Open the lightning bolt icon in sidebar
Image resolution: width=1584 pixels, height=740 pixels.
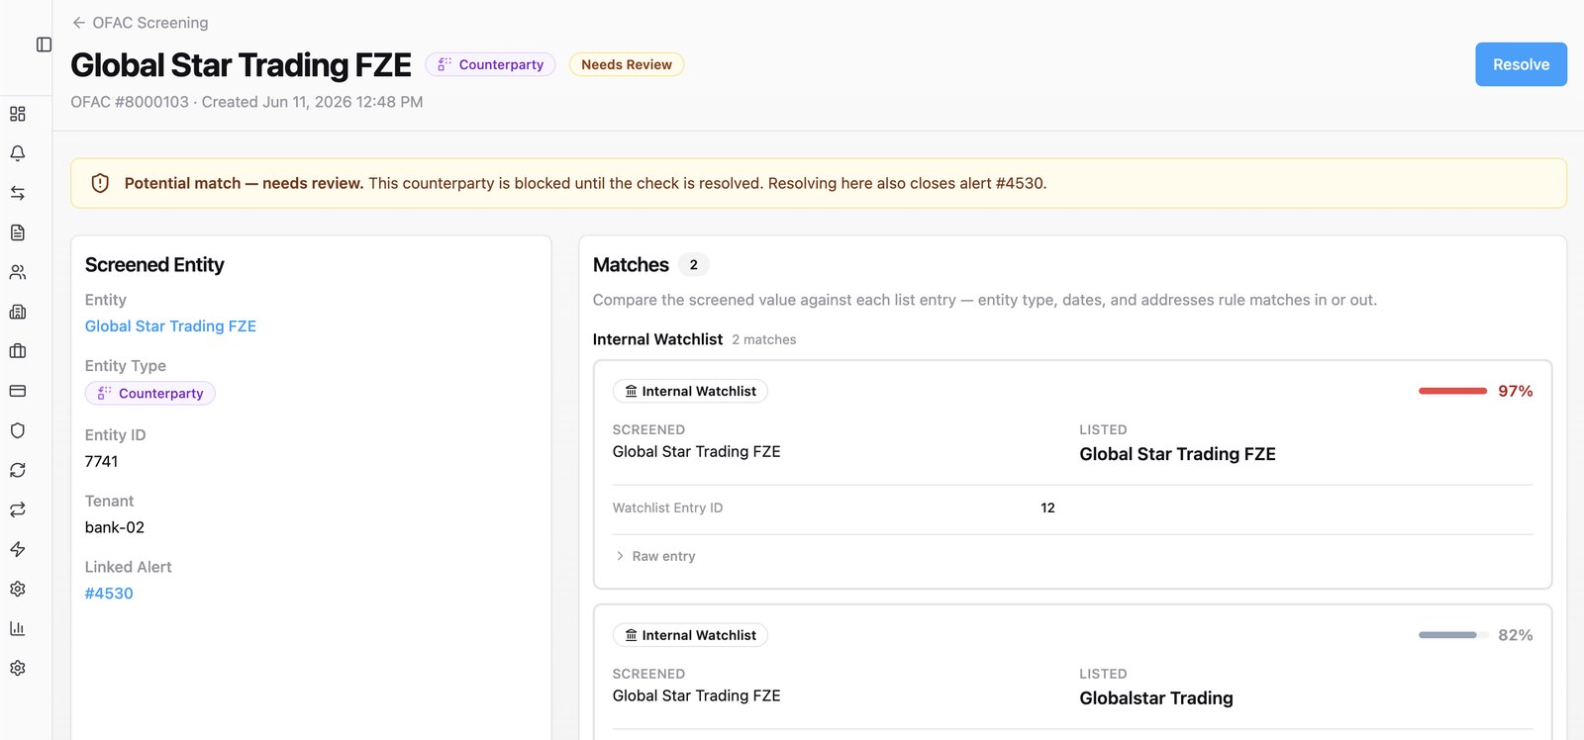coord(17,549)
